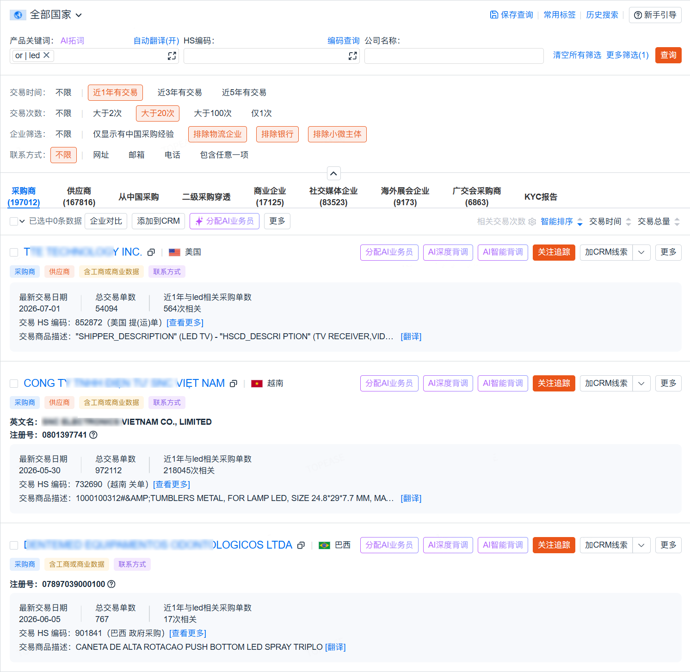Click the 企业对比 button
The image size is (690, 672).
coord(106,221)
